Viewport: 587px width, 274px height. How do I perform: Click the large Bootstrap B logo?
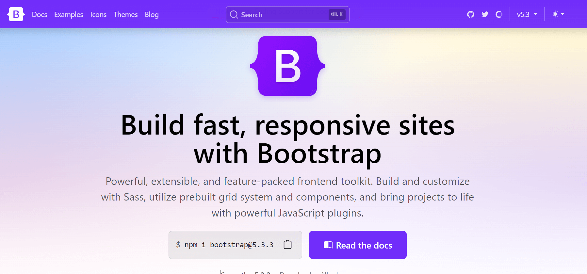tap(287, 66)
